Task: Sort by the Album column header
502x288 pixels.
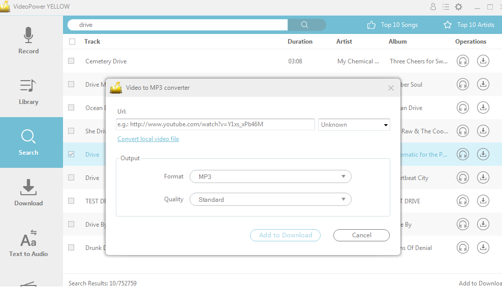Action: coord(398,42)
